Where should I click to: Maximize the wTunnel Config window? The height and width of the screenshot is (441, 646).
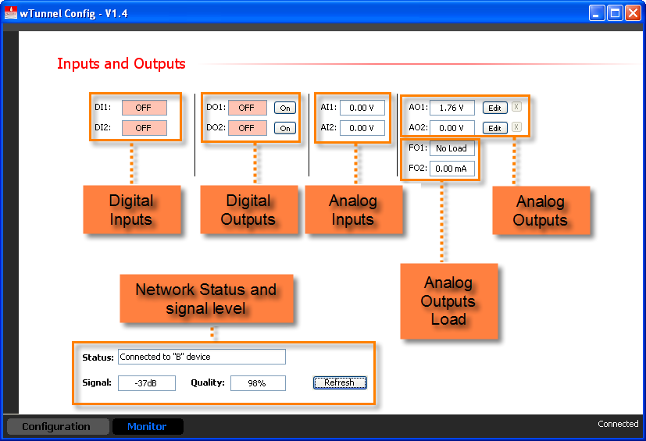pos(615,13)
